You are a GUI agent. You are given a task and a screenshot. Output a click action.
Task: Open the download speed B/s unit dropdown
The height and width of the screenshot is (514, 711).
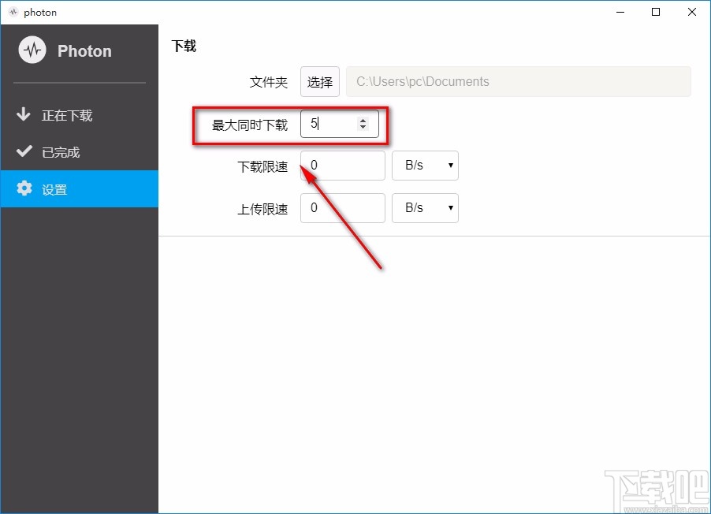click(425, 166)
